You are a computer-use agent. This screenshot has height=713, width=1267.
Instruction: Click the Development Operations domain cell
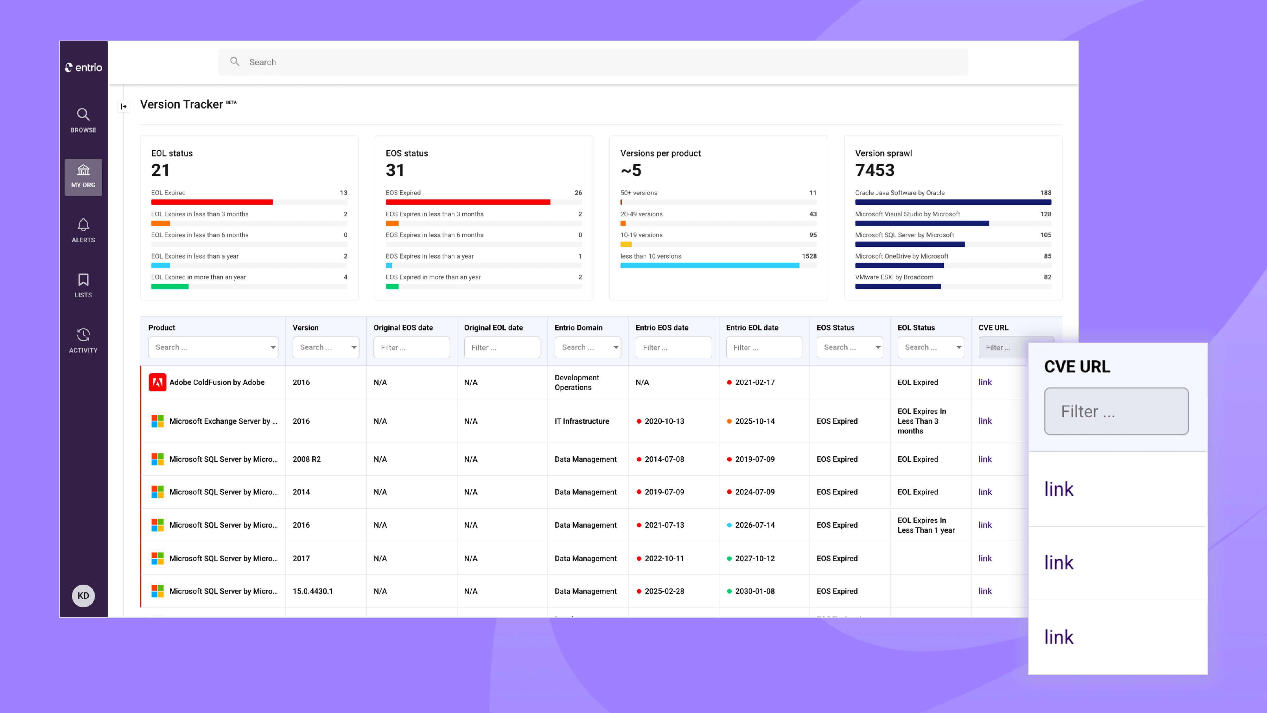click(x=577, y=382)
